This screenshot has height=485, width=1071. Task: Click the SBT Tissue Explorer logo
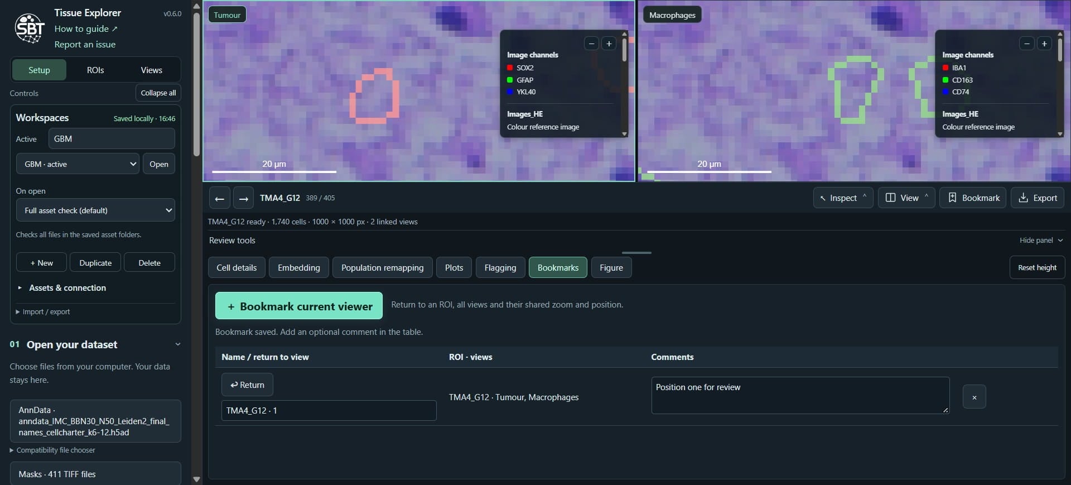(30, 28)
